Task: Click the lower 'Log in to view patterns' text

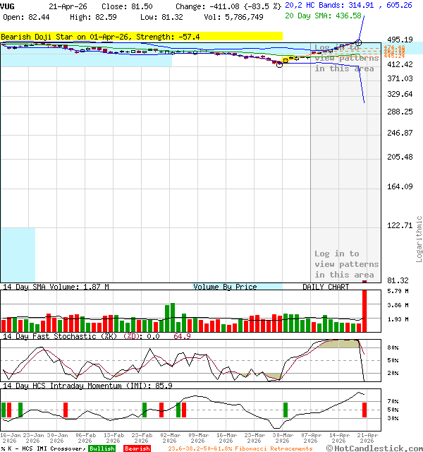Action: (x=345, y=264)
